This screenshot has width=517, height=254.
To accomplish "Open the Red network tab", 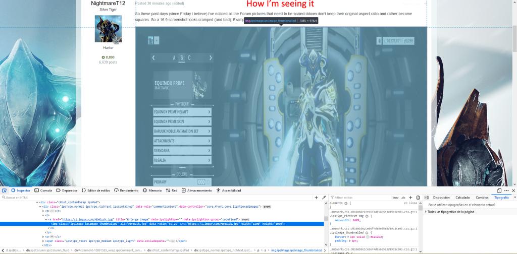I will 172,190.
